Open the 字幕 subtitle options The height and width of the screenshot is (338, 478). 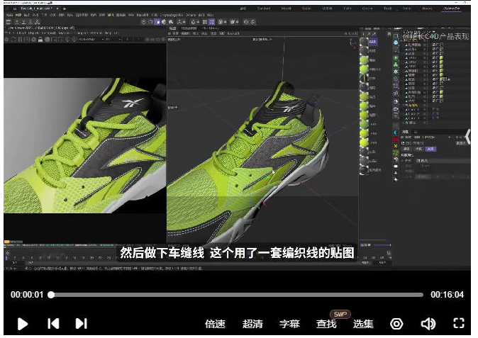(289, 324)
